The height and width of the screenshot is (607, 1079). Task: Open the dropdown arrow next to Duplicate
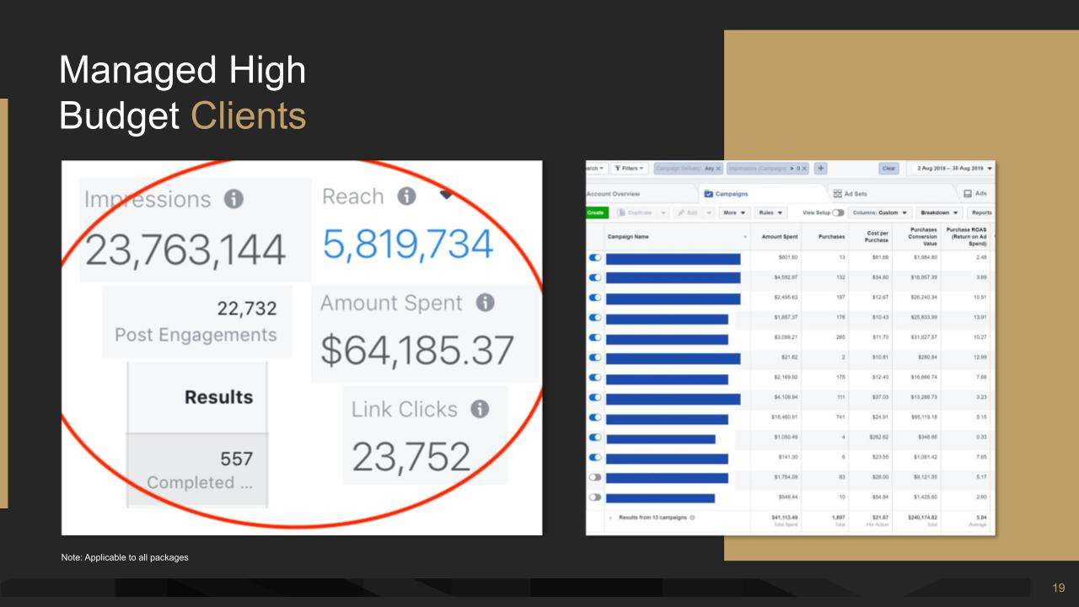point(663,212)
